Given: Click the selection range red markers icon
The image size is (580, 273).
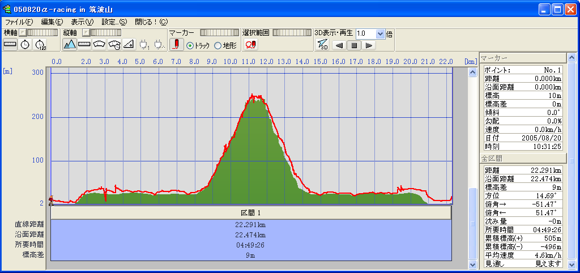Looking at the screenshot, I should click(x=250, y=45).
